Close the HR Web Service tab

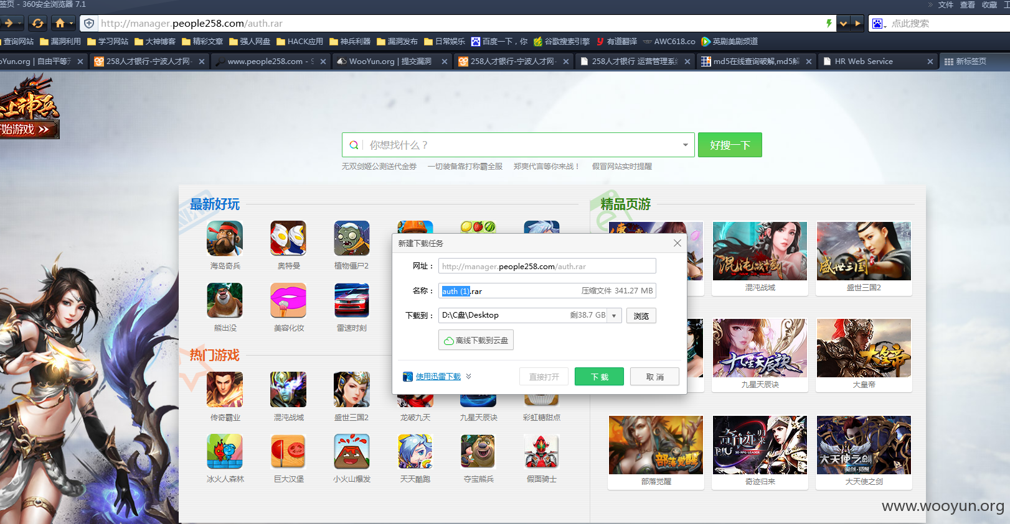point(930,62)
